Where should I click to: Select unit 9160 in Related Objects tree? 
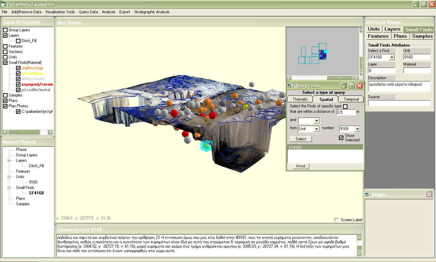coord(33,182)
